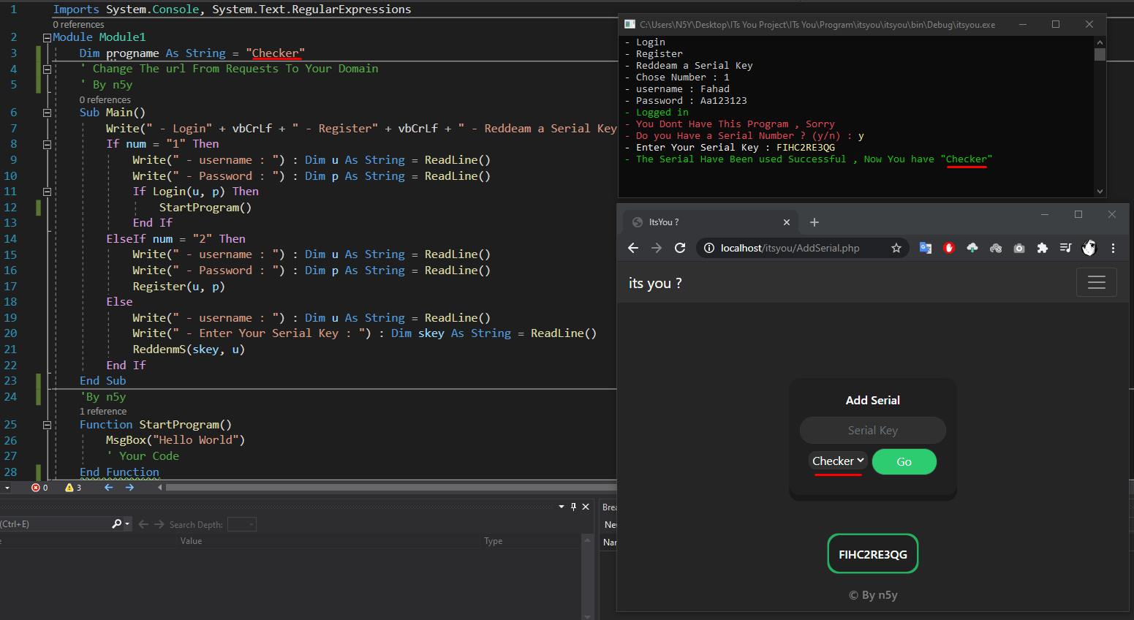Viewport: 1134px width, 620px height.
Task: Click the browser back arrow
Action: coord(633,248)
